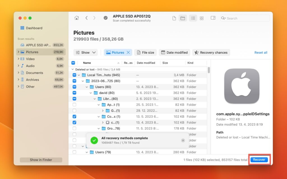Screen dimensions: 287x179
Task: Click the Reset all link
Action: point(261,52)
